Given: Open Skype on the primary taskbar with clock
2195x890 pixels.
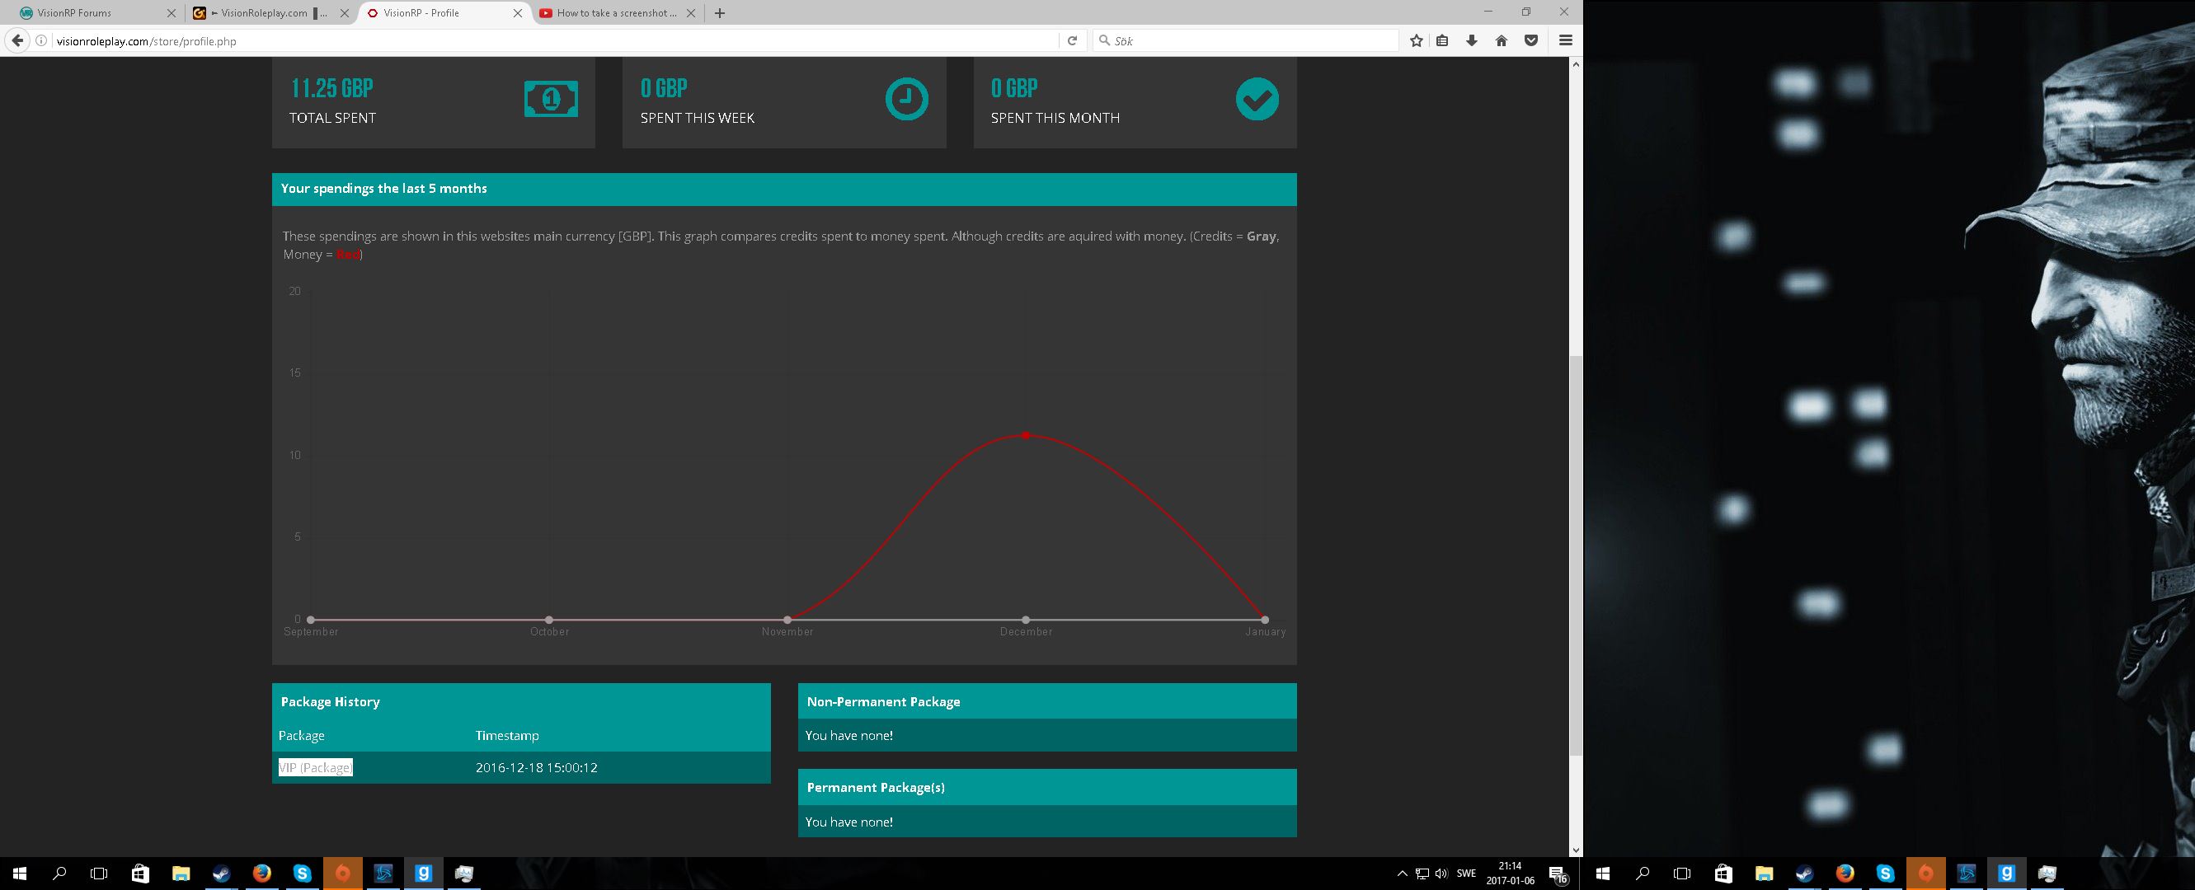Looking at the screenshot, I should pyautogui.click(x=303, y=873).
